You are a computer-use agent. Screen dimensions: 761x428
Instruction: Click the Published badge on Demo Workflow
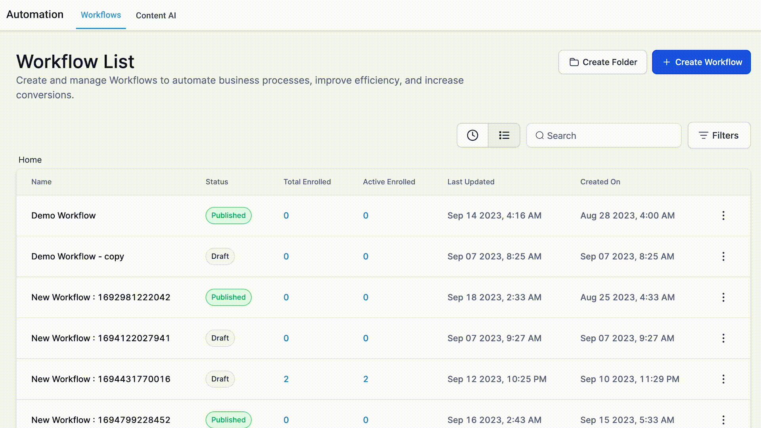228,216
